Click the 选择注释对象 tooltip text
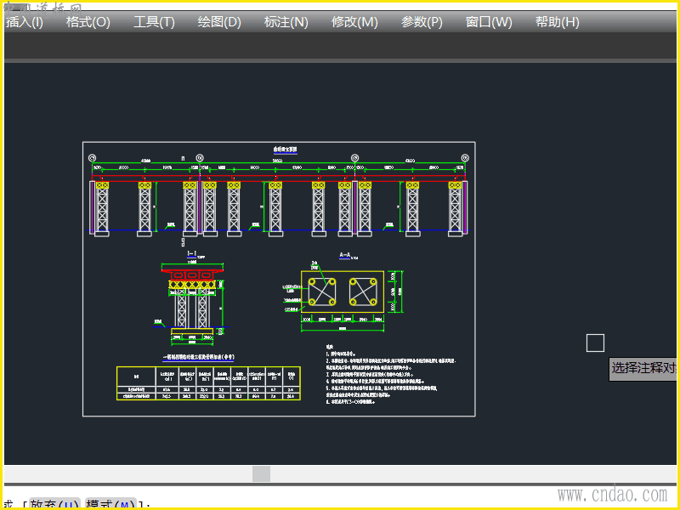Viewport: 680px width, 510px height. coord(643,368)
